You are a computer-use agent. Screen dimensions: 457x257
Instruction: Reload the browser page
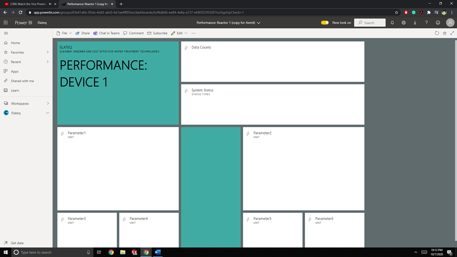point(20,12)
